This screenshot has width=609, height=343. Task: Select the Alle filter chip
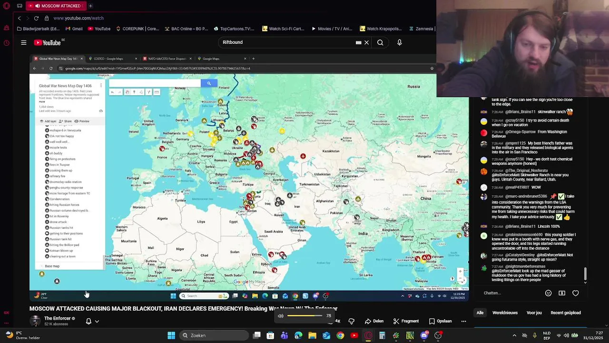click(480, 313)
